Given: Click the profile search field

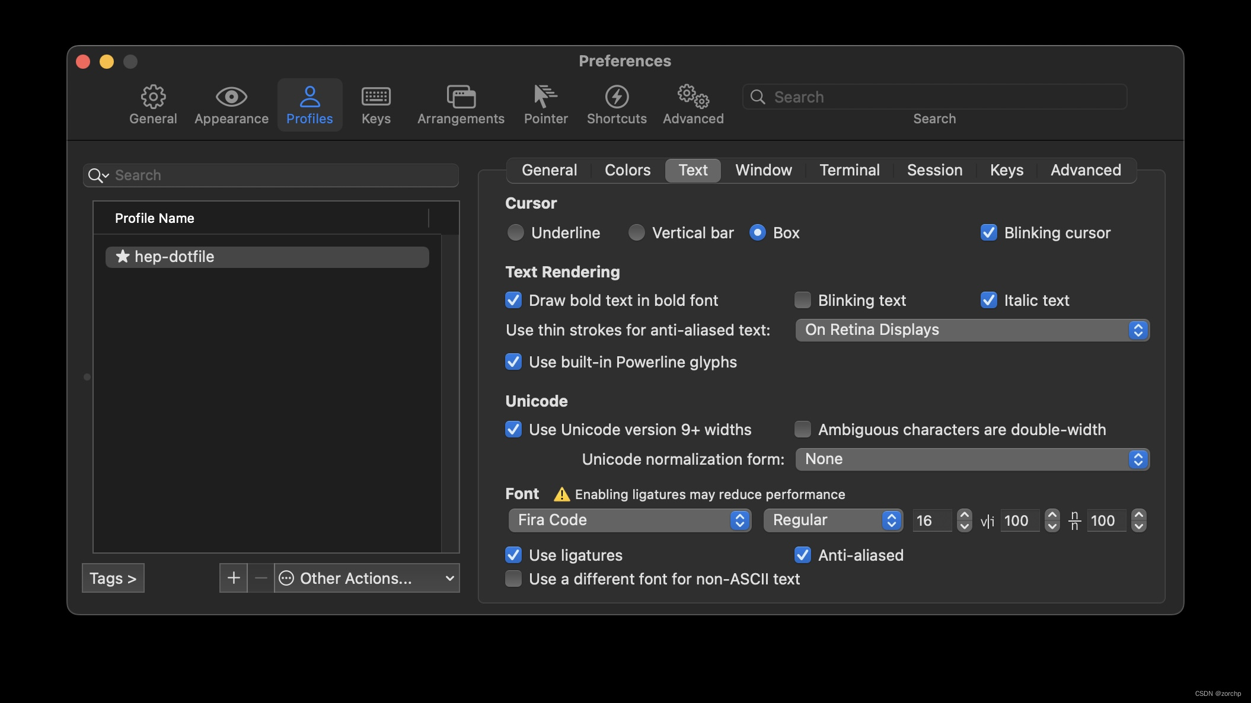Looking at the screenshot, I should pos(270,175).
